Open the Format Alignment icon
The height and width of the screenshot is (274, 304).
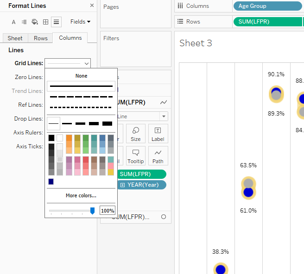[24, 22]
